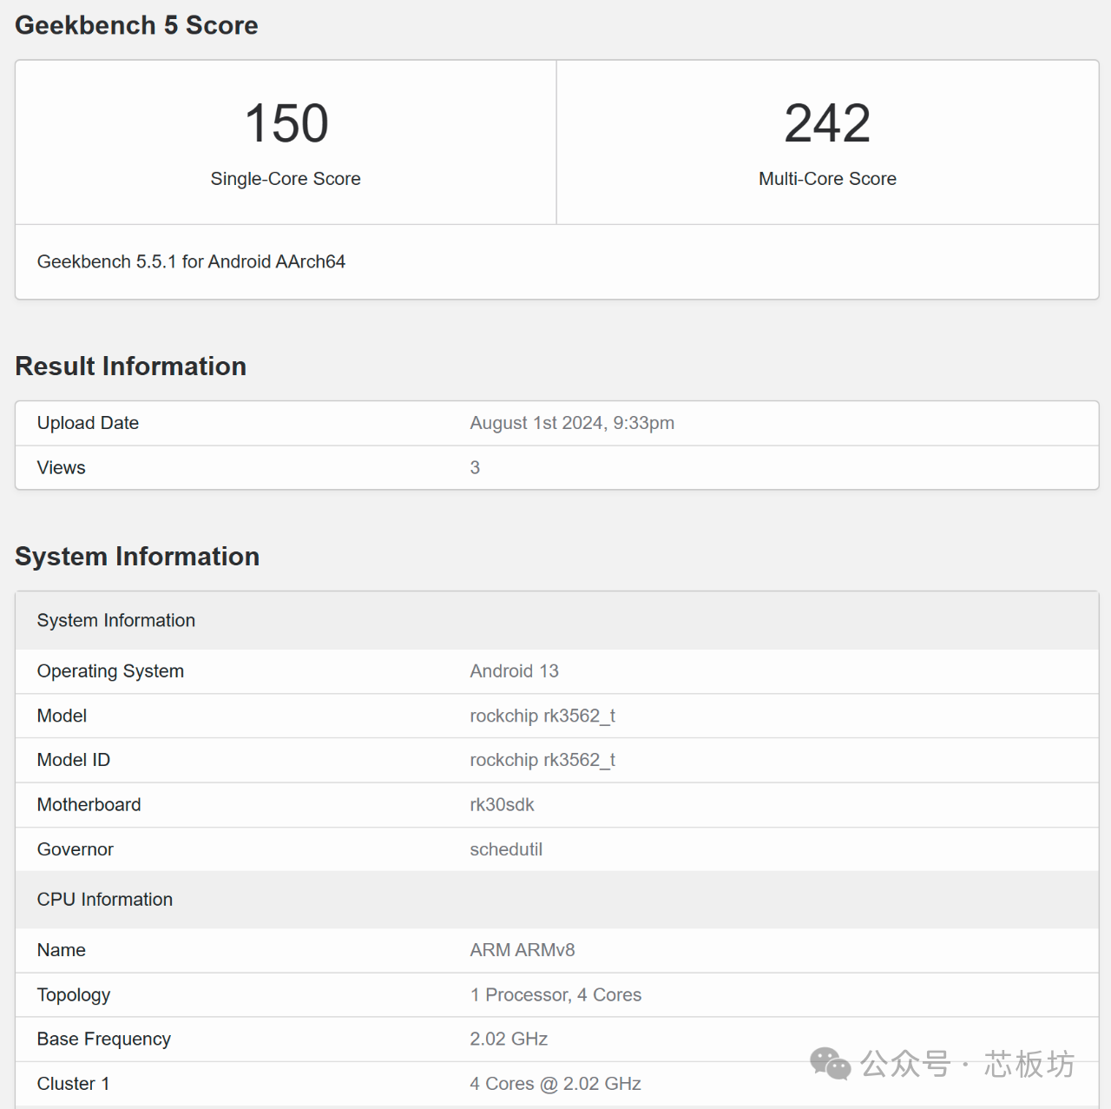Click the Governor value schedutil
The image size is (1111, 1109).
point(506,849)
